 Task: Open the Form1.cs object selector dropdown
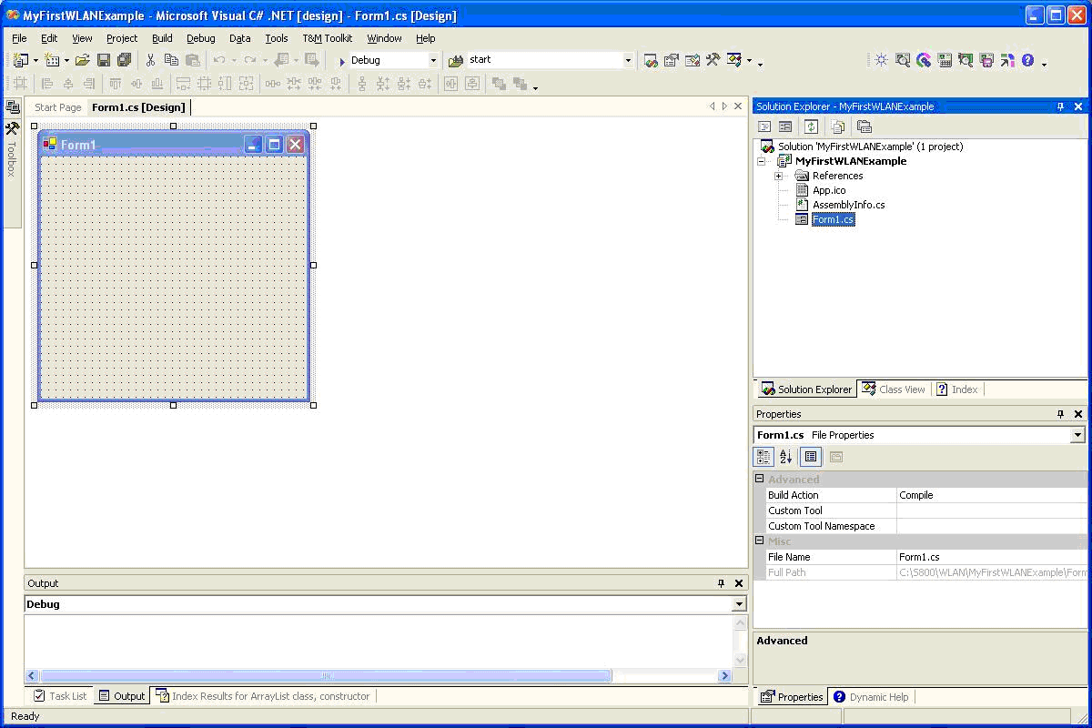[1078, 435]
